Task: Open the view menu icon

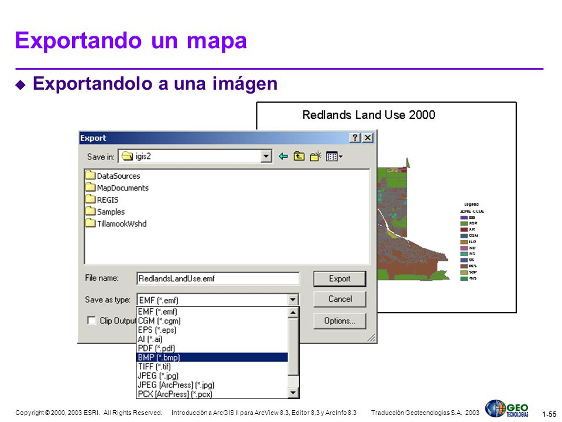Action: click(334, 156)
